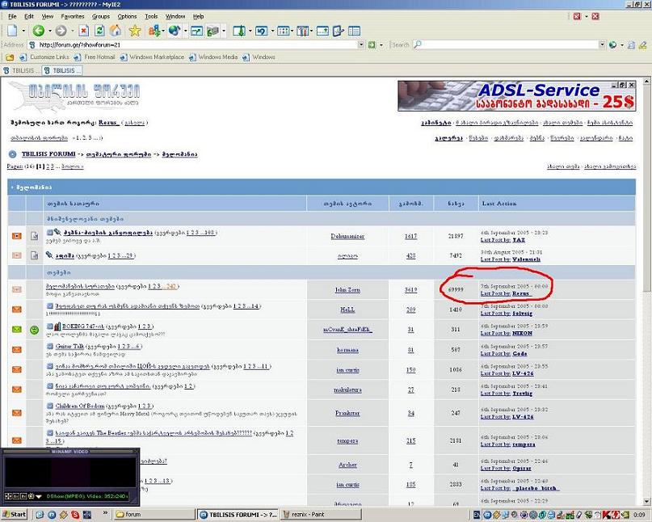652x522 pixels.
Task: Click the Windows Start button
Action: point(14,515)
